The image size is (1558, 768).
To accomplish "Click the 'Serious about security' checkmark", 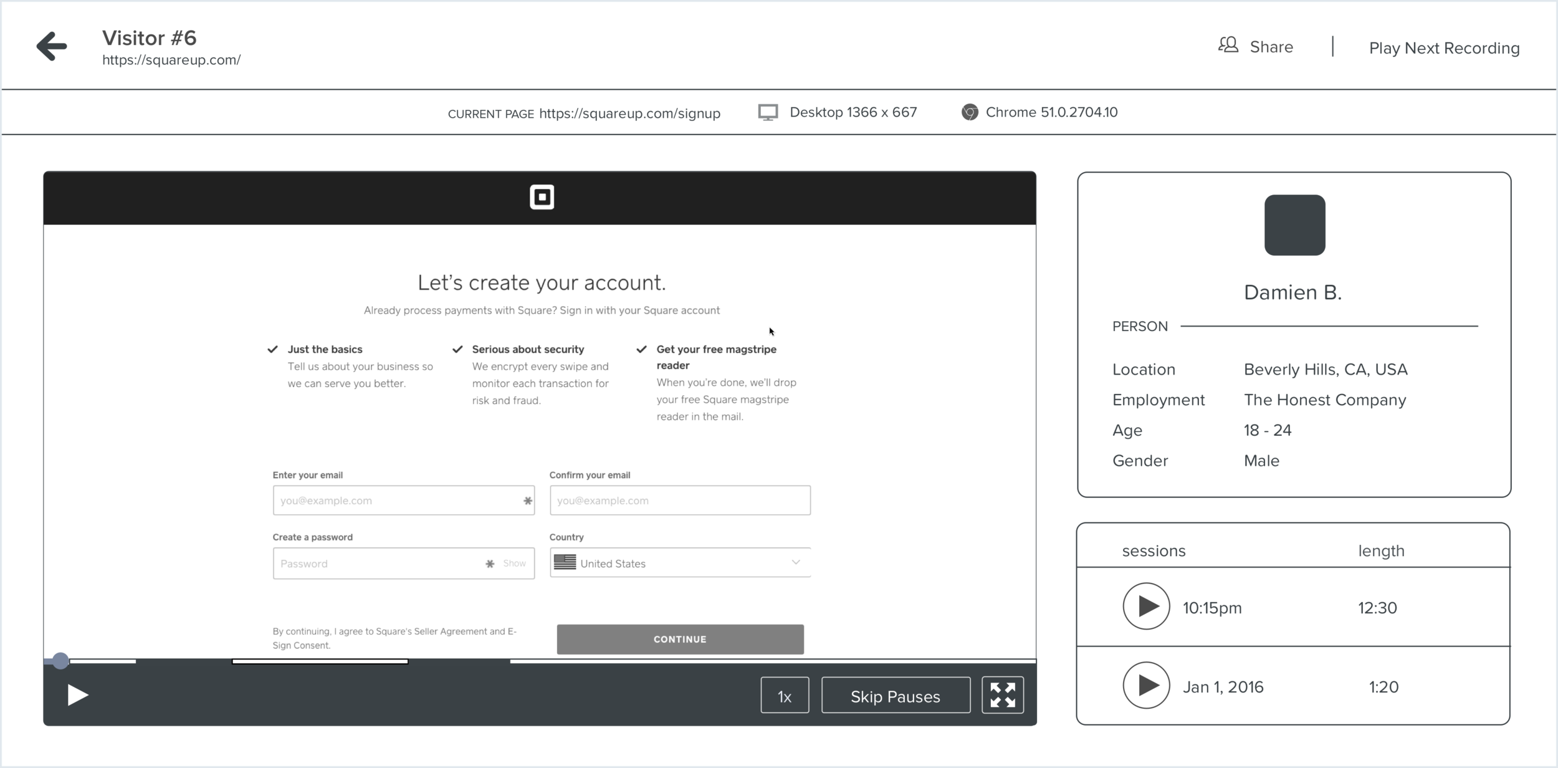I will click(x=457, y=349).
